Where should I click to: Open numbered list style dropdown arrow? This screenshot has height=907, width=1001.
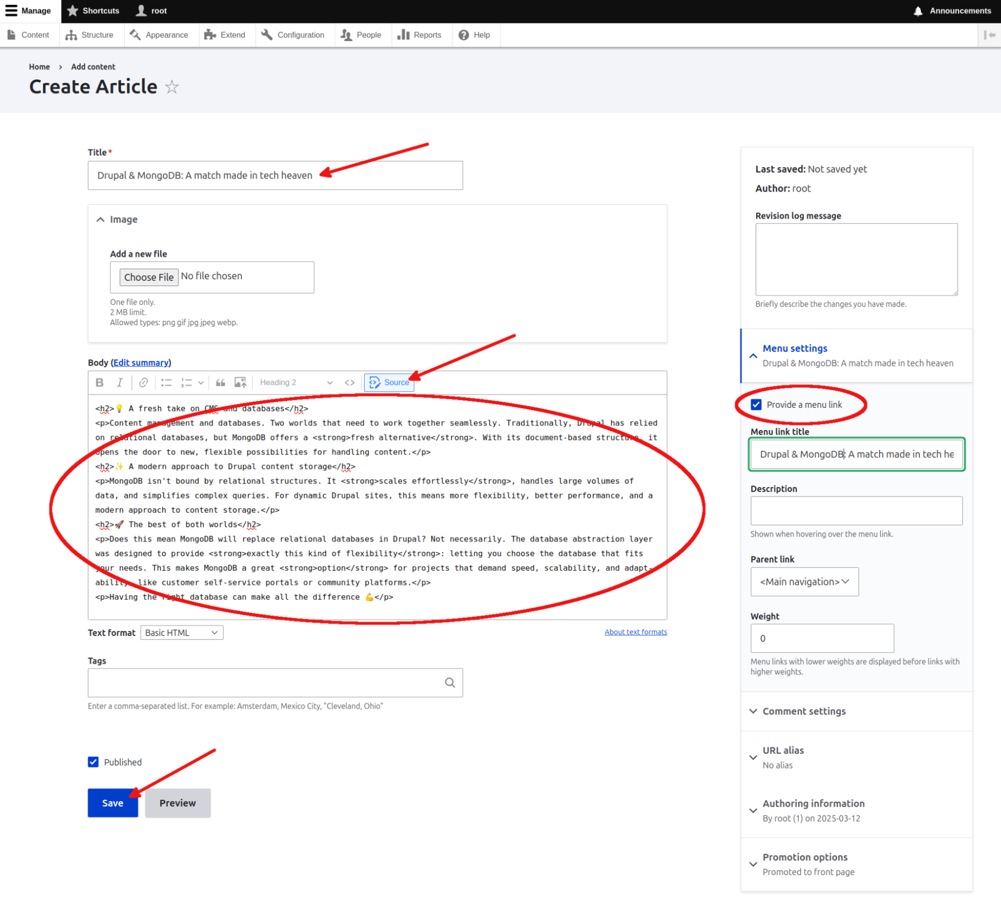pyautogui.click(x=201, y=382)
